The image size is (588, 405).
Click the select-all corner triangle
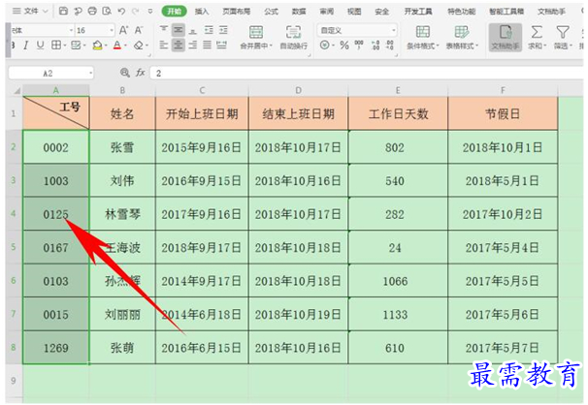pos(16,90)
